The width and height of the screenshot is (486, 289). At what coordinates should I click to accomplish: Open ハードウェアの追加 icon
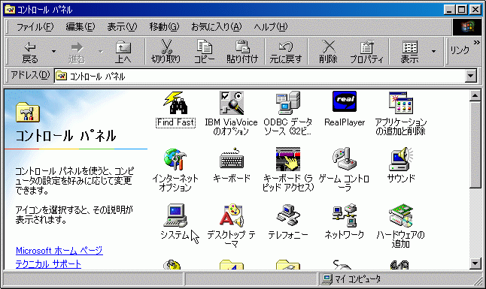click(x=401, y=215)
